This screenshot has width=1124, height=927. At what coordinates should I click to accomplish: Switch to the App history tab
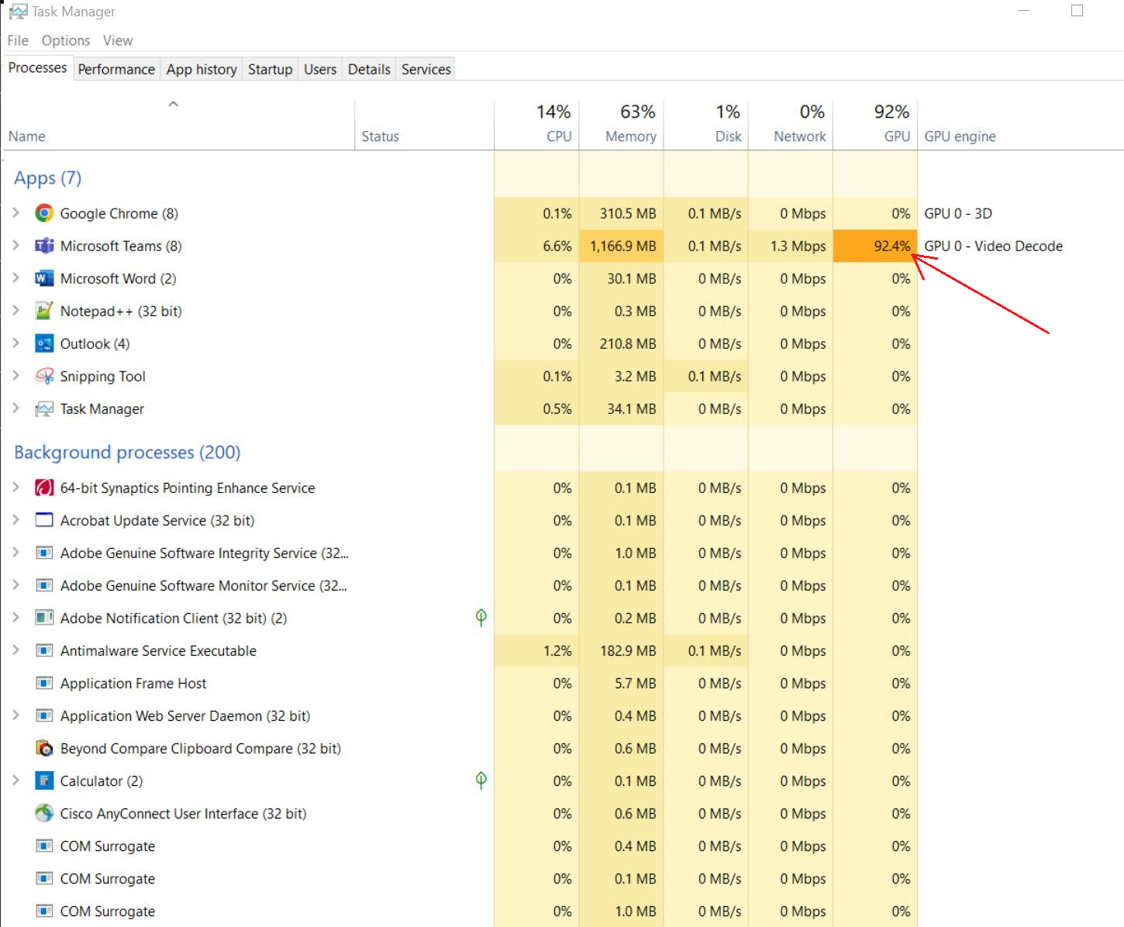click(x=201, y=69)
